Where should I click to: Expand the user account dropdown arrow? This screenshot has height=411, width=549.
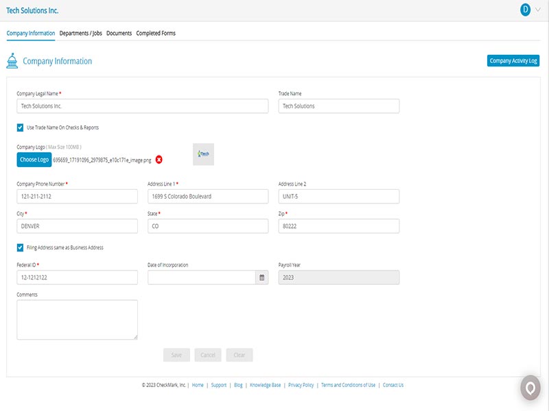pyautogui.click(x=537, y=10)
